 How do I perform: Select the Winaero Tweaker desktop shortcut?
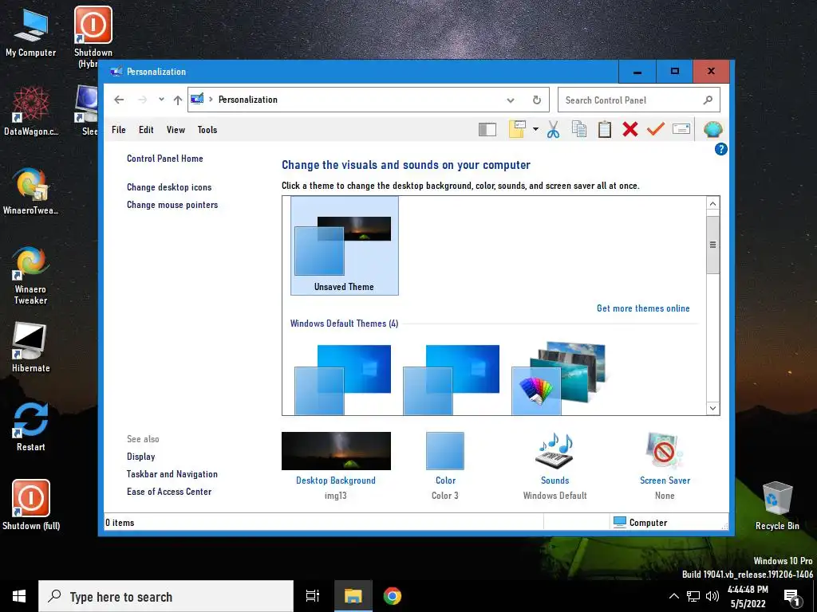click(31, 275)
